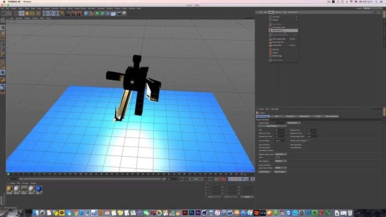This screenshot has height=217, width=386.
Task: Click the Bend deformer icon
Action: pyautogui.click(x=108, y=13)
